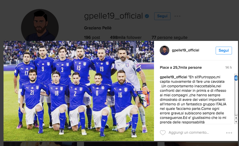Click Segui button in profile header

click(x=162, y=16)
